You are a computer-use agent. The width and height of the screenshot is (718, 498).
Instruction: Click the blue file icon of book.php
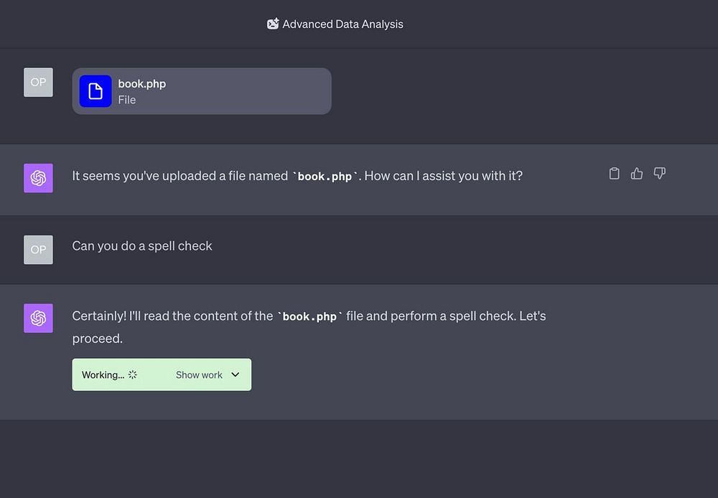point(95,91)
